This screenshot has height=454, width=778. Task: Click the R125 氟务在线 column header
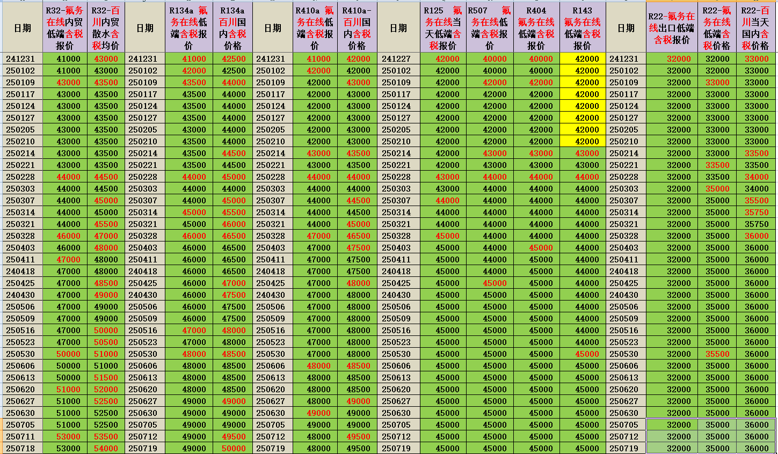(442, 28)
